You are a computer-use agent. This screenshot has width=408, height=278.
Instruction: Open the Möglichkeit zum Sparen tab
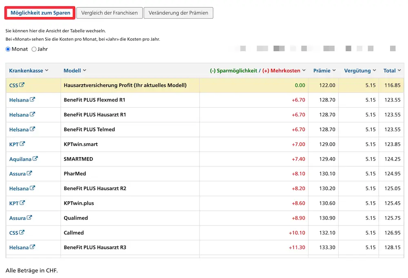tap(40, 13)
